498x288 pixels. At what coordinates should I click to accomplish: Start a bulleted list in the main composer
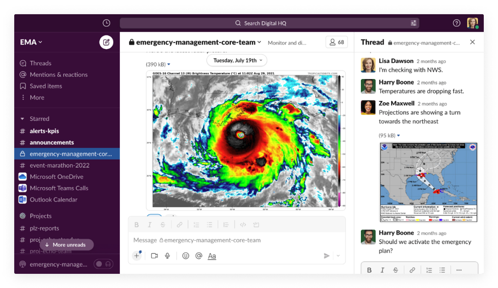[x=210, y=225]
